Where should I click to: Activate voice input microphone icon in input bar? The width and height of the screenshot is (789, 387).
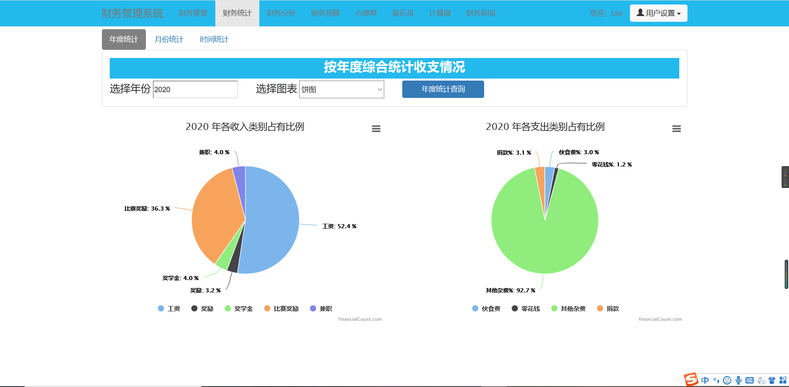click(x=738, y=380)
